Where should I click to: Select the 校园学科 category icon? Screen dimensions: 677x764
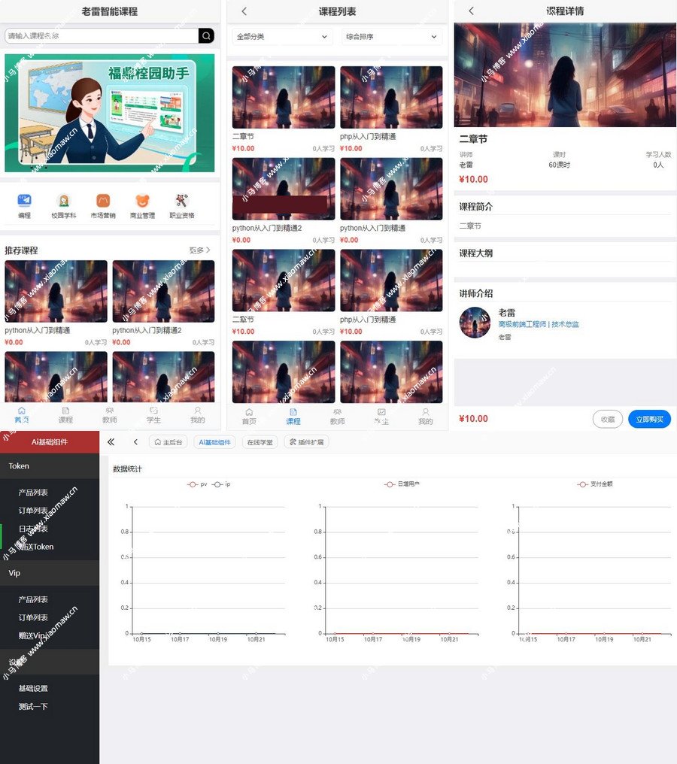pos(64,201)
